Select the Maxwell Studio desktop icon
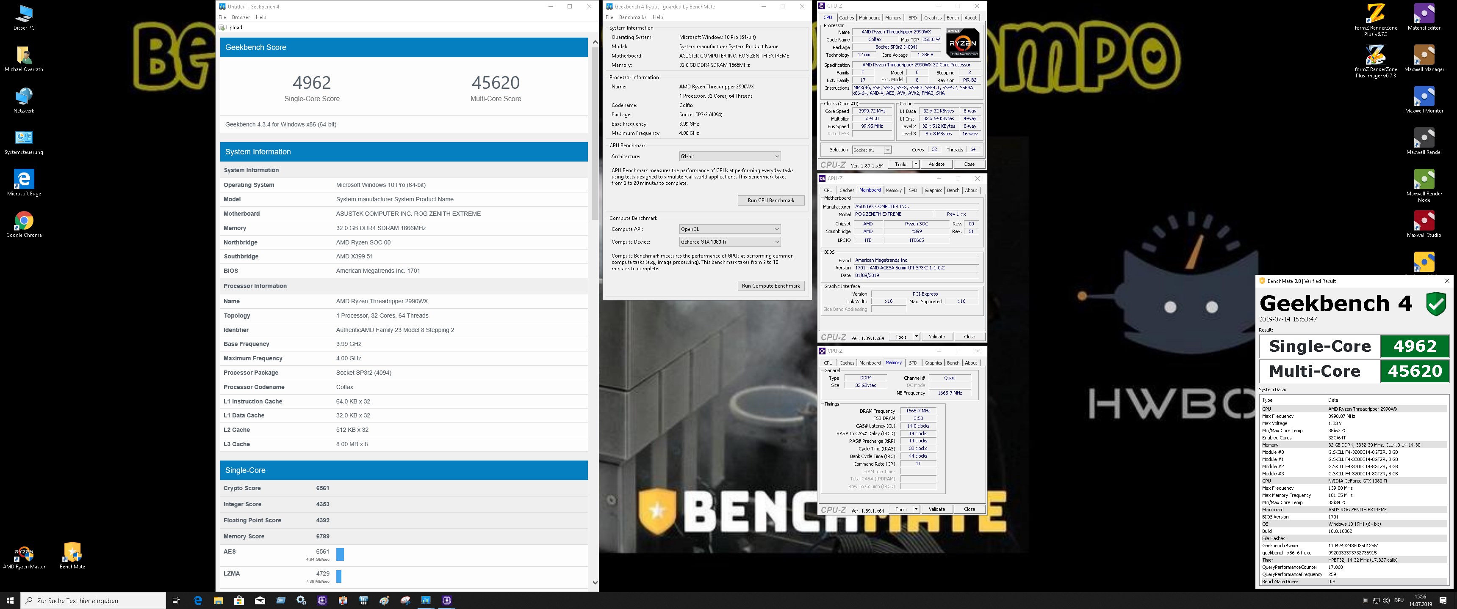 (x=1424, y=224)
